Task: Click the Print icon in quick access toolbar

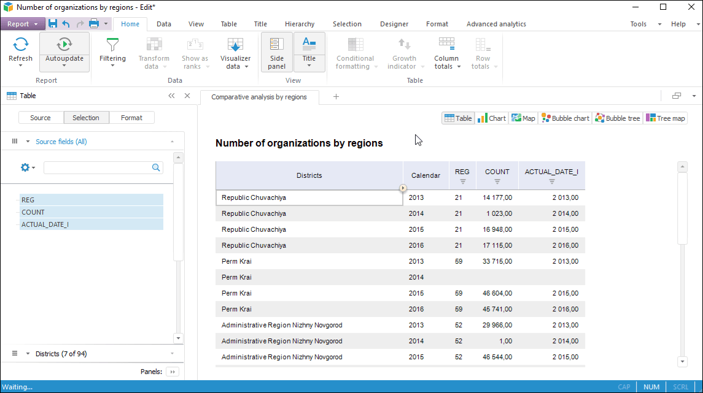Action: pos(94,24)
